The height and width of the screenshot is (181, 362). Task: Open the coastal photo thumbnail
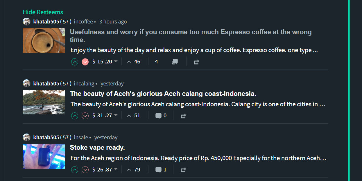pos(44,102)
